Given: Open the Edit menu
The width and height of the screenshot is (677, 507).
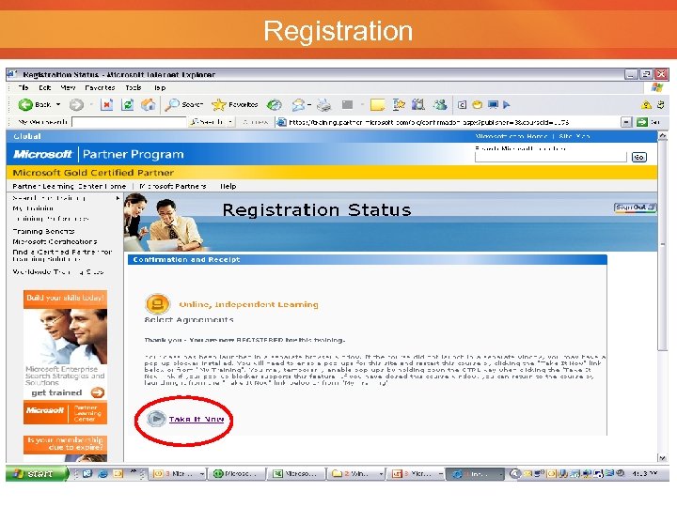Looking at the screenshot, I should 44,87.
